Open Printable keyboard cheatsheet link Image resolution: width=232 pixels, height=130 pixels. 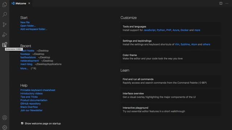coord(38,90)
